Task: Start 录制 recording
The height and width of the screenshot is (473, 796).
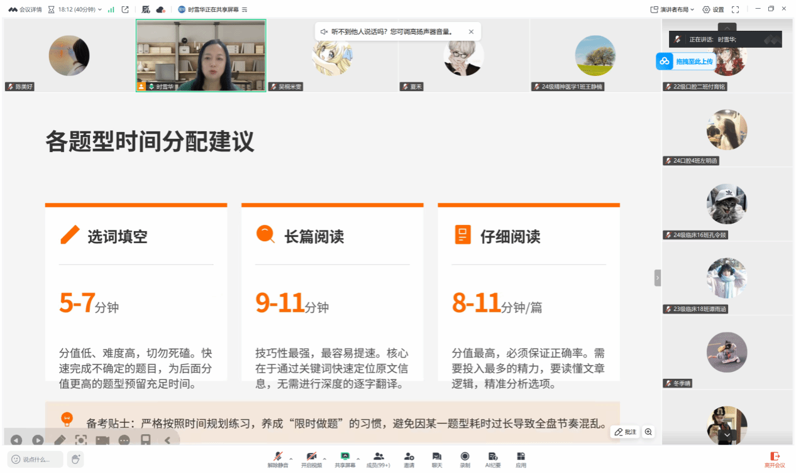Action: 465,460
